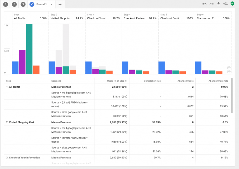Zoom out of the funnel chart

click(229, 72)
